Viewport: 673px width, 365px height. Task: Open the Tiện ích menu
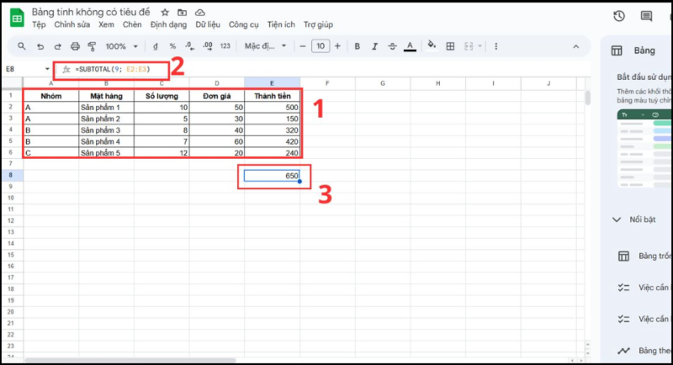click(x=281, y=25)
